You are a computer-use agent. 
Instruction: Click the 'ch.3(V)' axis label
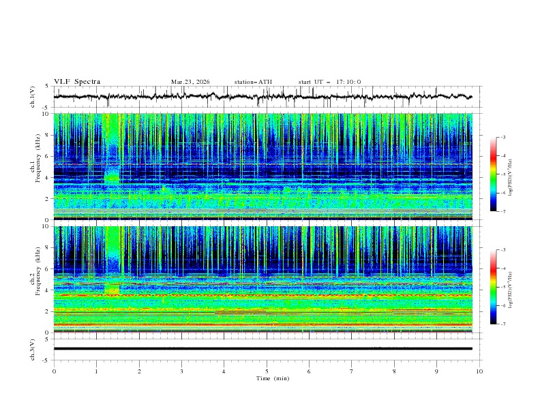[33, 350]
